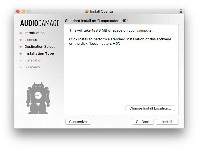Select the Introduction step in the sidebar
Image resolution: width=198 pixels, height=151 pixels.
(x=34, y=33)
